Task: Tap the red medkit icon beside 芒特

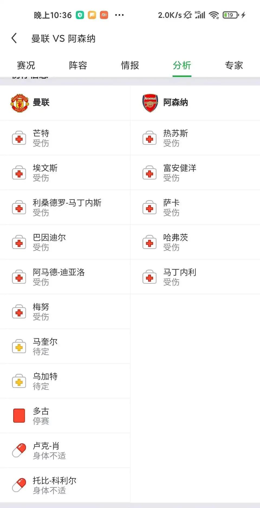Action: (x=19, y=138)
